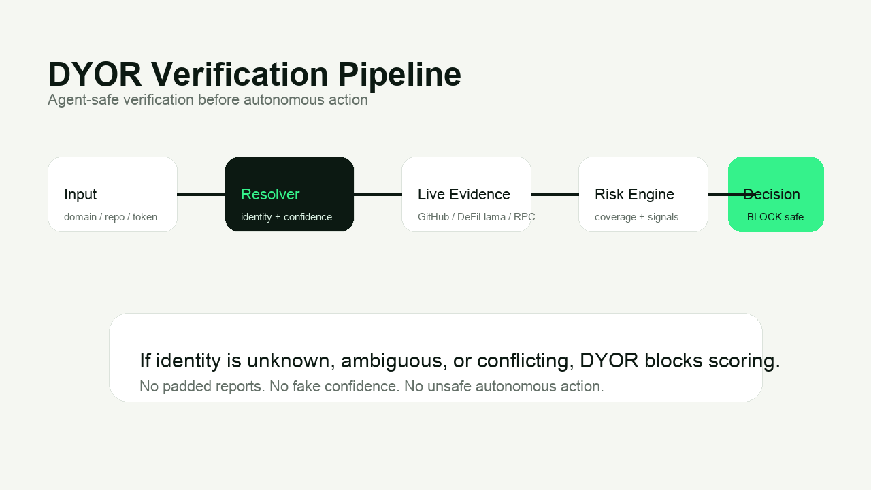Click the coverage + signals caption
Image resolution: width=871 pixels, height=490 pixels.
point(636,217)
